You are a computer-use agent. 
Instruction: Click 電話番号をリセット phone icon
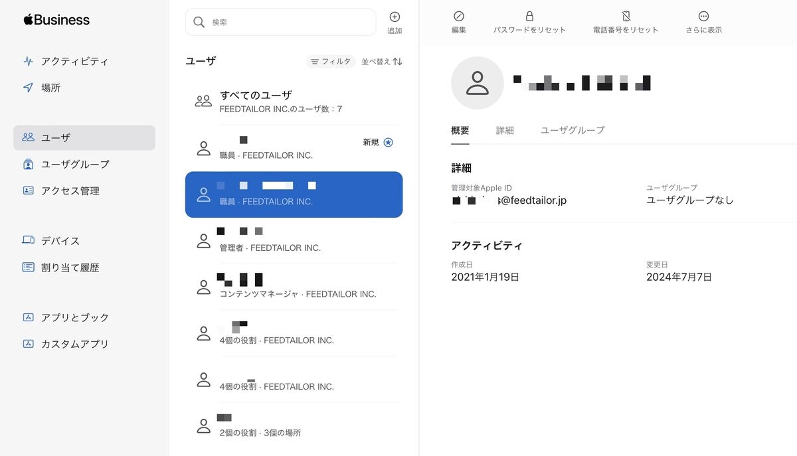[626, 16]
